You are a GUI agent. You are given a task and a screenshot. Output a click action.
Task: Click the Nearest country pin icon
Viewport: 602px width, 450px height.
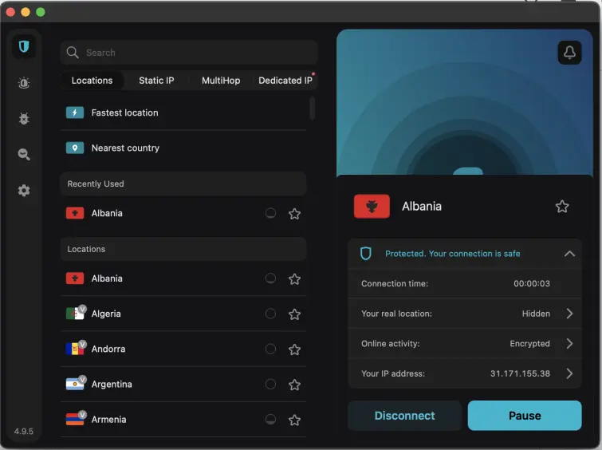75,148
